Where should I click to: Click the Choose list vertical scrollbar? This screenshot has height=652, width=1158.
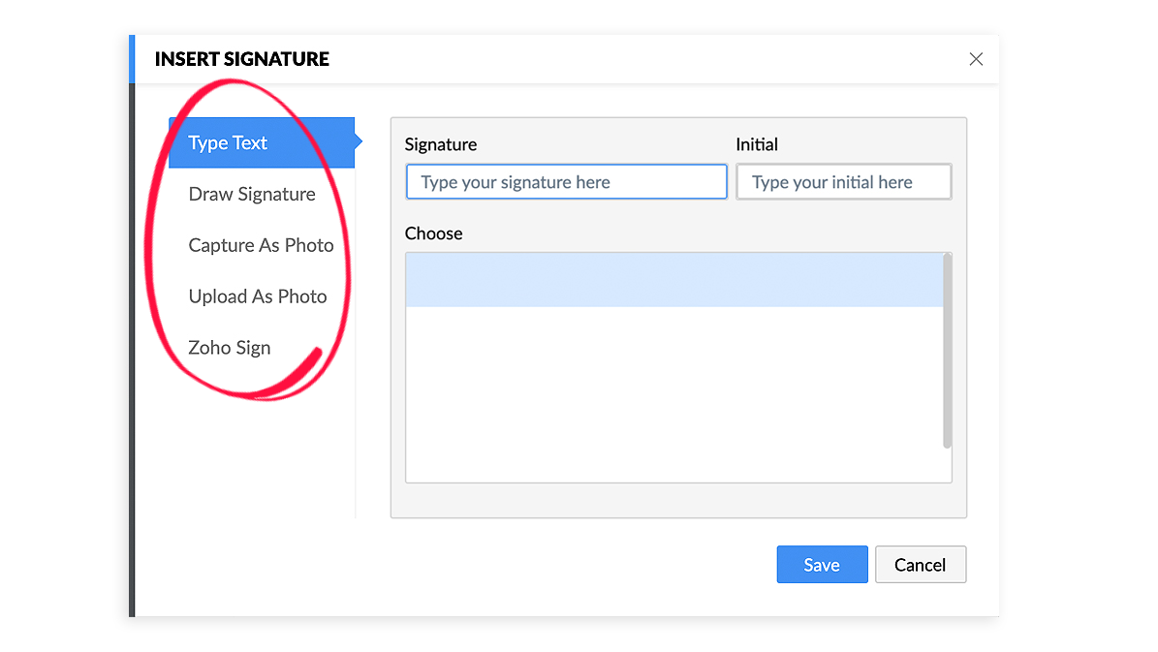click(x=947, y=350)
